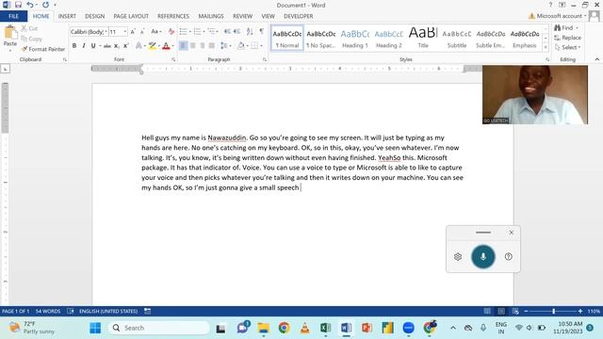Image resolution: width=603 pixels, height=339 pixels.
Task: Align text right
Action: click(x=203, y=46)
